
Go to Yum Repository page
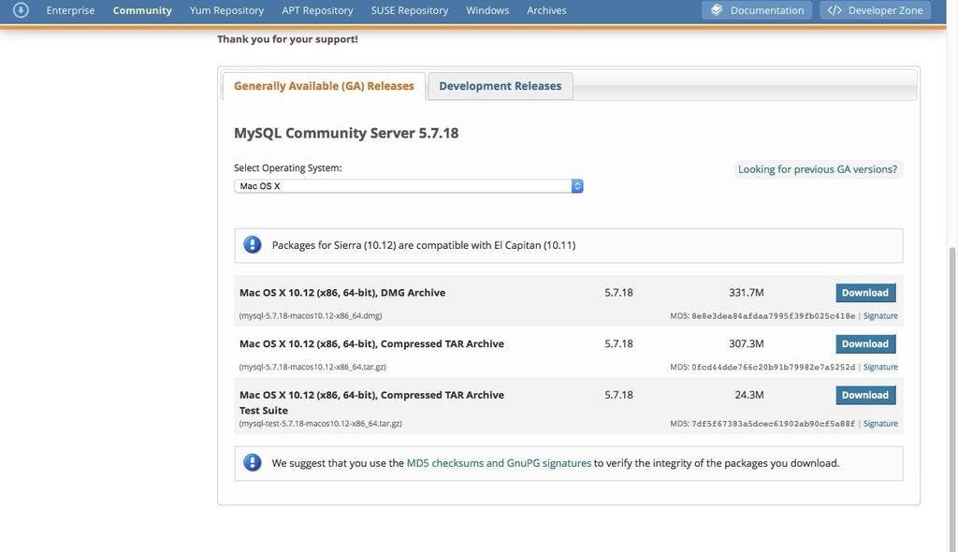click(x=226, y=10)
